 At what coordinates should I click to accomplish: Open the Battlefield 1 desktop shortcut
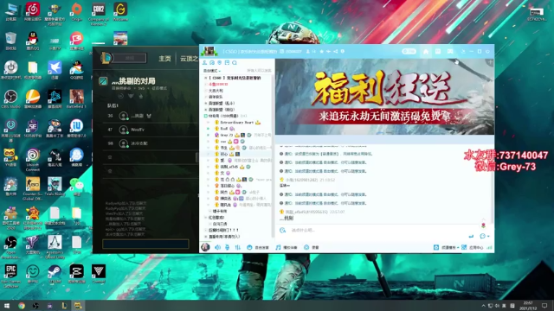pos(76,98)
